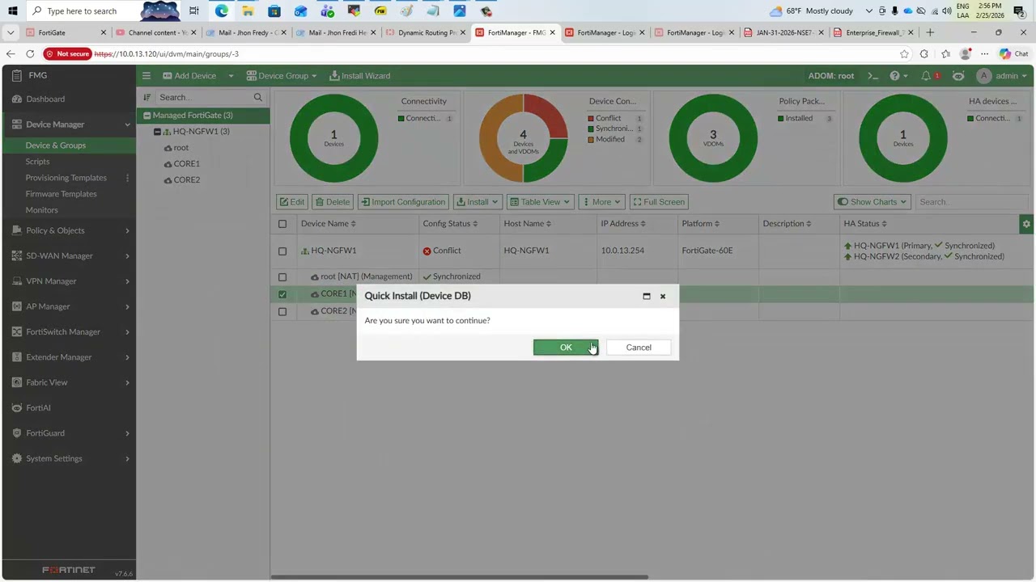
Task: Check the HQ-NGFW1 row checkbox
Action: click(x=282, y=251)
